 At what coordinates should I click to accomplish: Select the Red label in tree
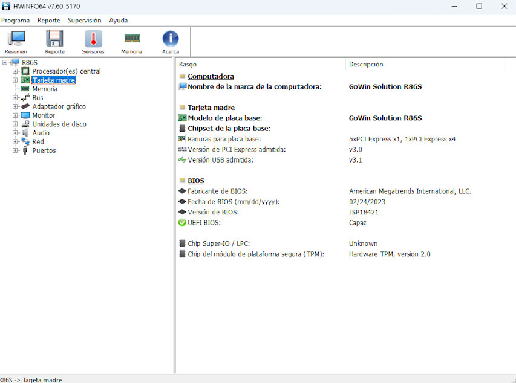(38, 142)
